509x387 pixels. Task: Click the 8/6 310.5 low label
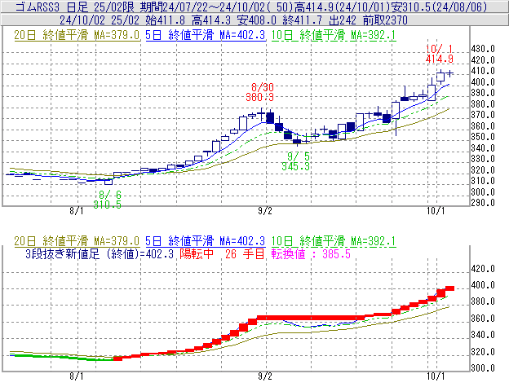coord(107,200)
